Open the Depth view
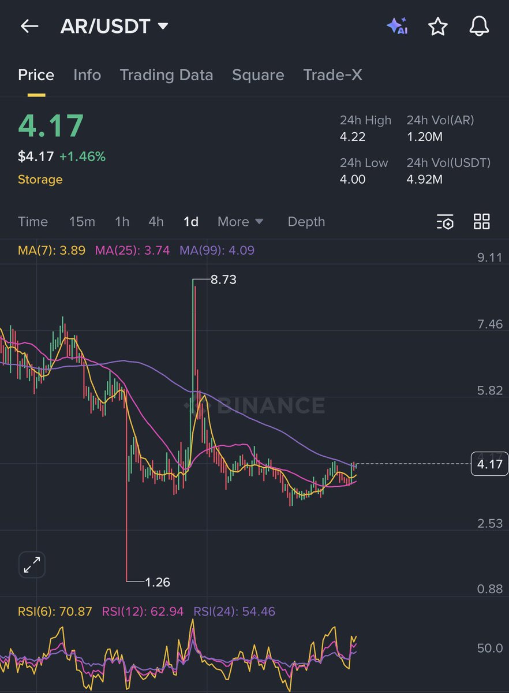The height and width of the screenshot is (693, 509). (306, 222)
